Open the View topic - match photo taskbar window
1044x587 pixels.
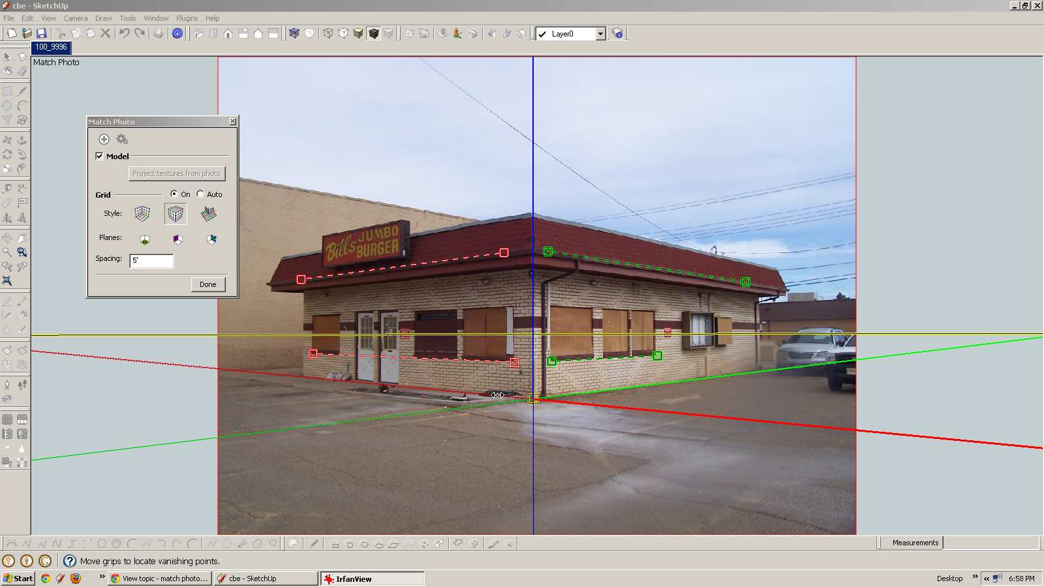pos(160,579)
